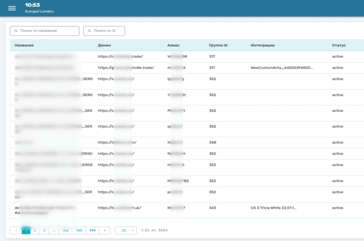This screenshot has height=241, width=364.
Task: Go to next page arrow
Action: point(105,230)
